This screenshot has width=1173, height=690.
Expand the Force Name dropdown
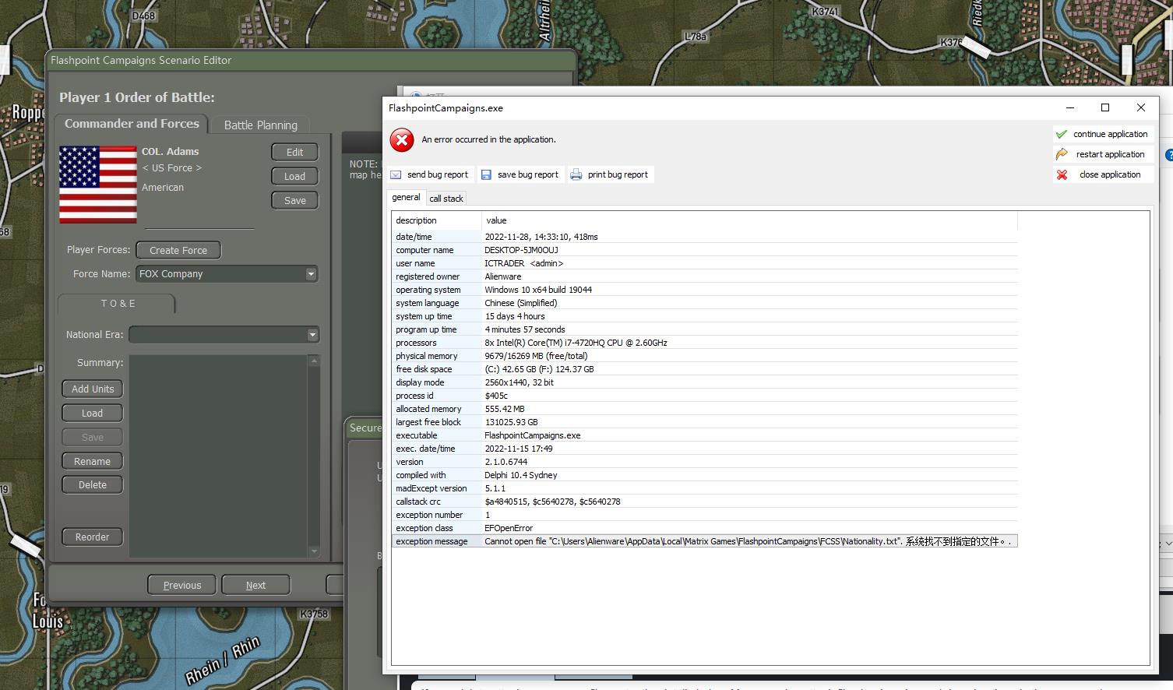311,273
